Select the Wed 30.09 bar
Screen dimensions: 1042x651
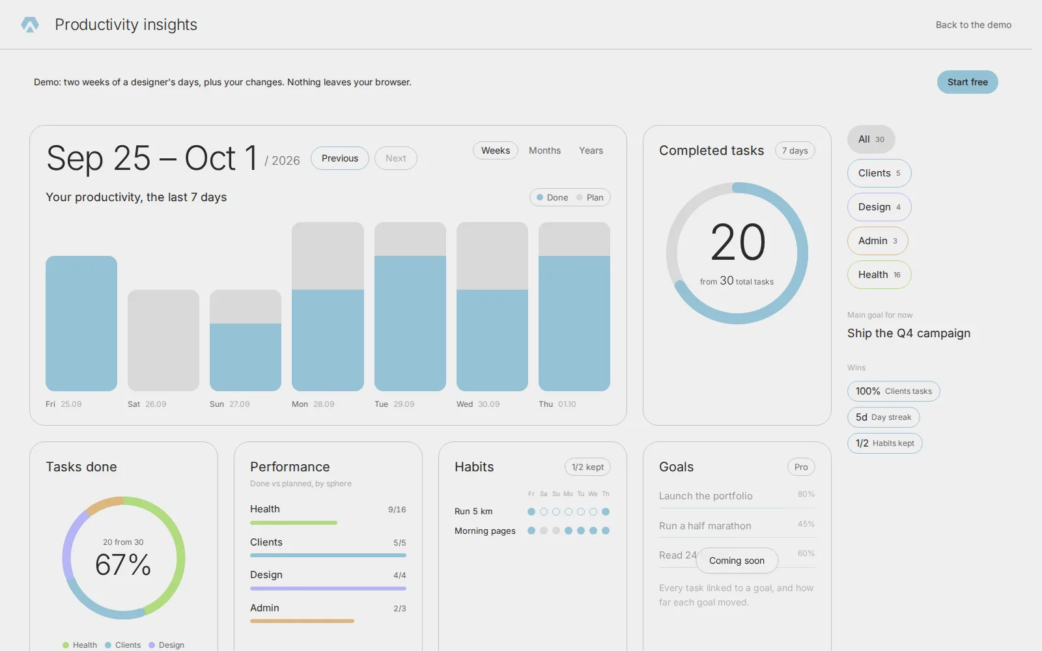(x=492, y=307)
